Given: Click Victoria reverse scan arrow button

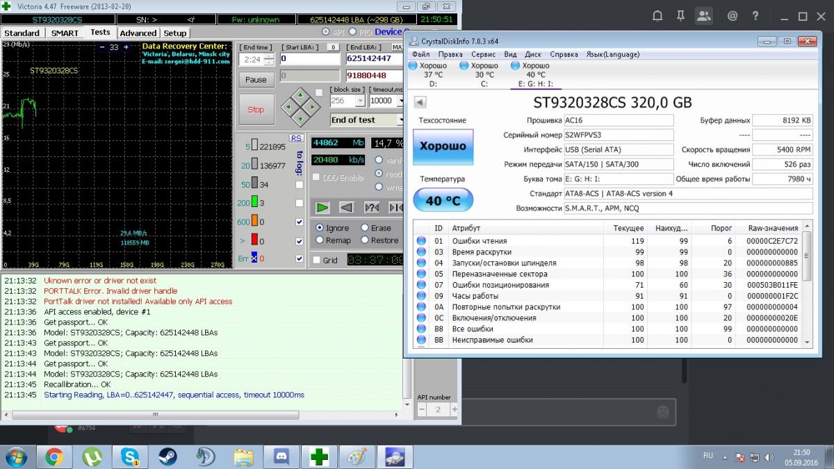Looking at the screenshot, I should coord(347,207).
